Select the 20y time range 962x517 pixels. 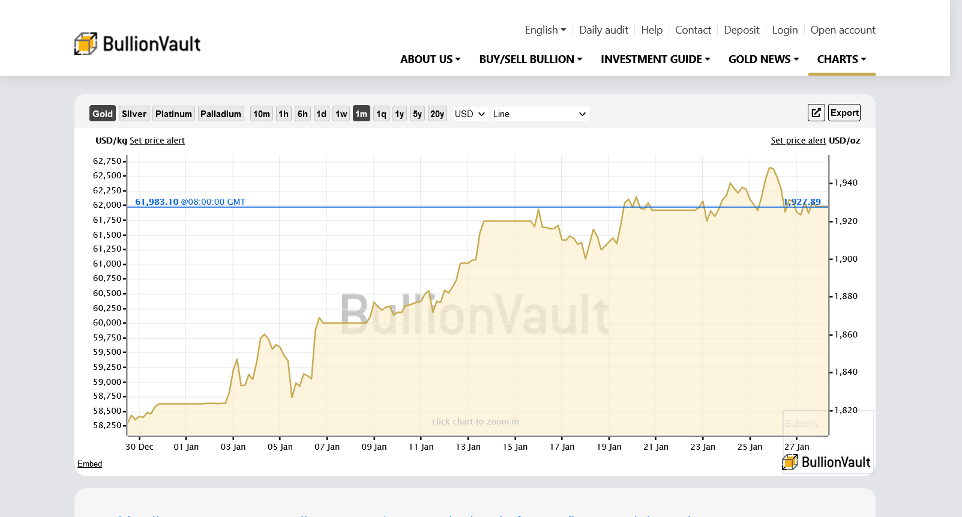(437, 114)
